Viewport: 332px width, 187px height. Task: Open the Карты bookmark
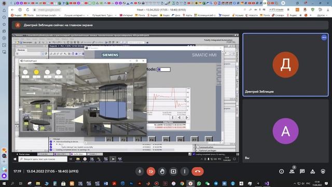tap(187, 15)
